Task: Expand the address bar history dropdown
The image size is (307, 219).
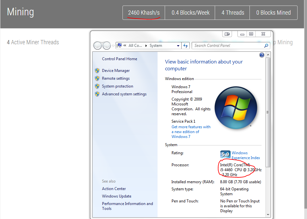Action: (178, 46)
